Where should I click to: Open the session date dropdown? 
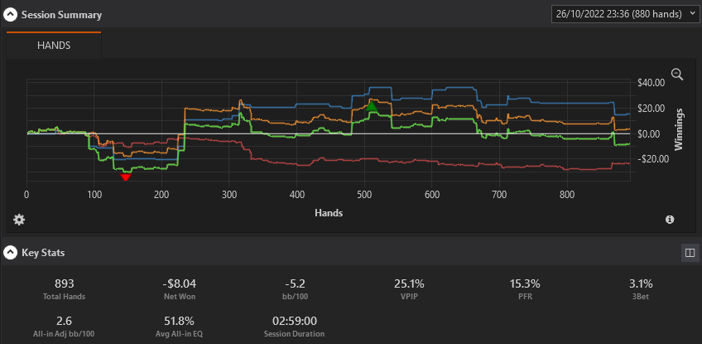[624, 14]
